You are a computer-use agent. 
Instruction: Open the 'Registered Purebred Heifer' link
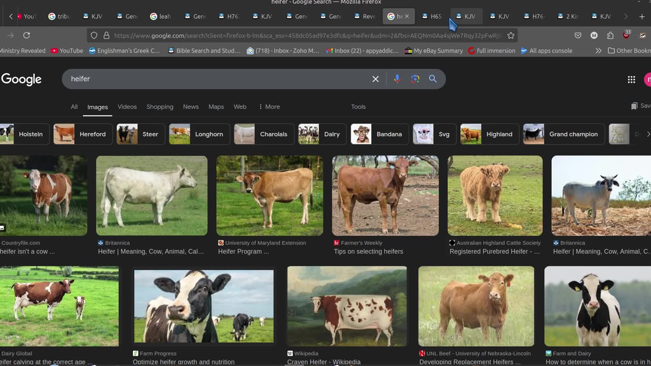coord(495,252)
